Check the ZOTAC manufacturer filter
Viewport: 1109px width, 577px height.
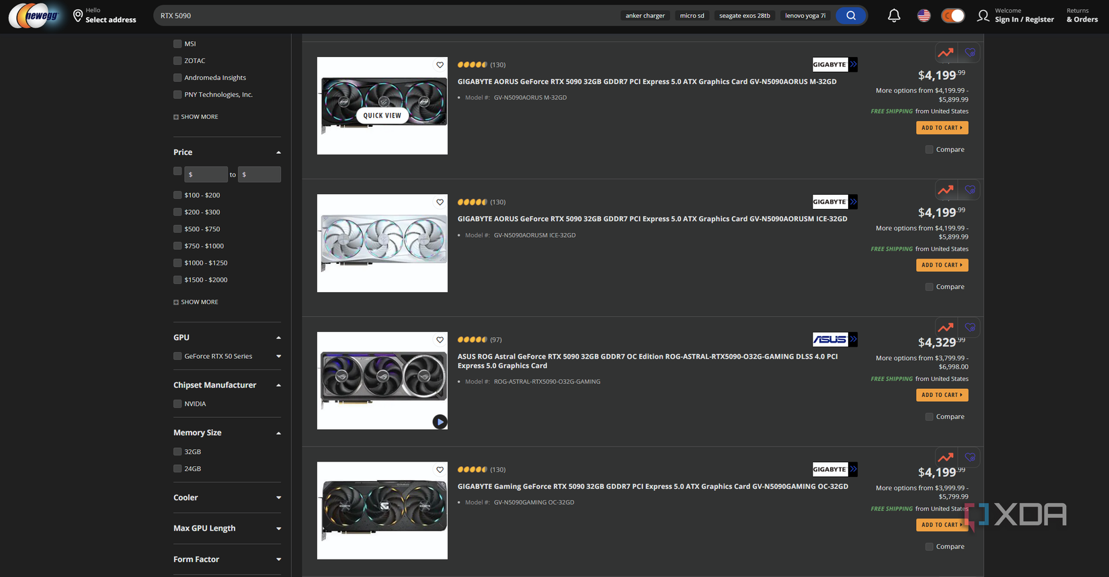tap(177, 60)
